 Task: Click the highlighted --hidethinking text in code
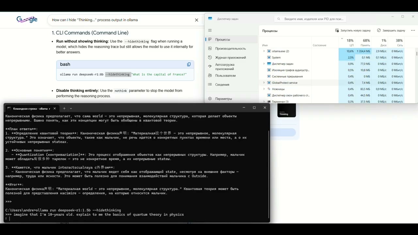[x=118, y=74]
